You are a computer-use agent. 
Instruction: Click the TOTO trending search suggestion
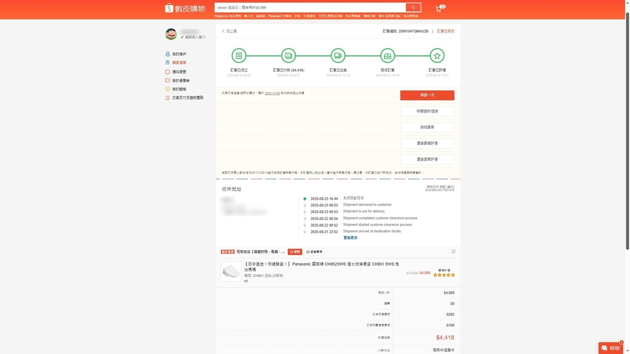[330, 16]
